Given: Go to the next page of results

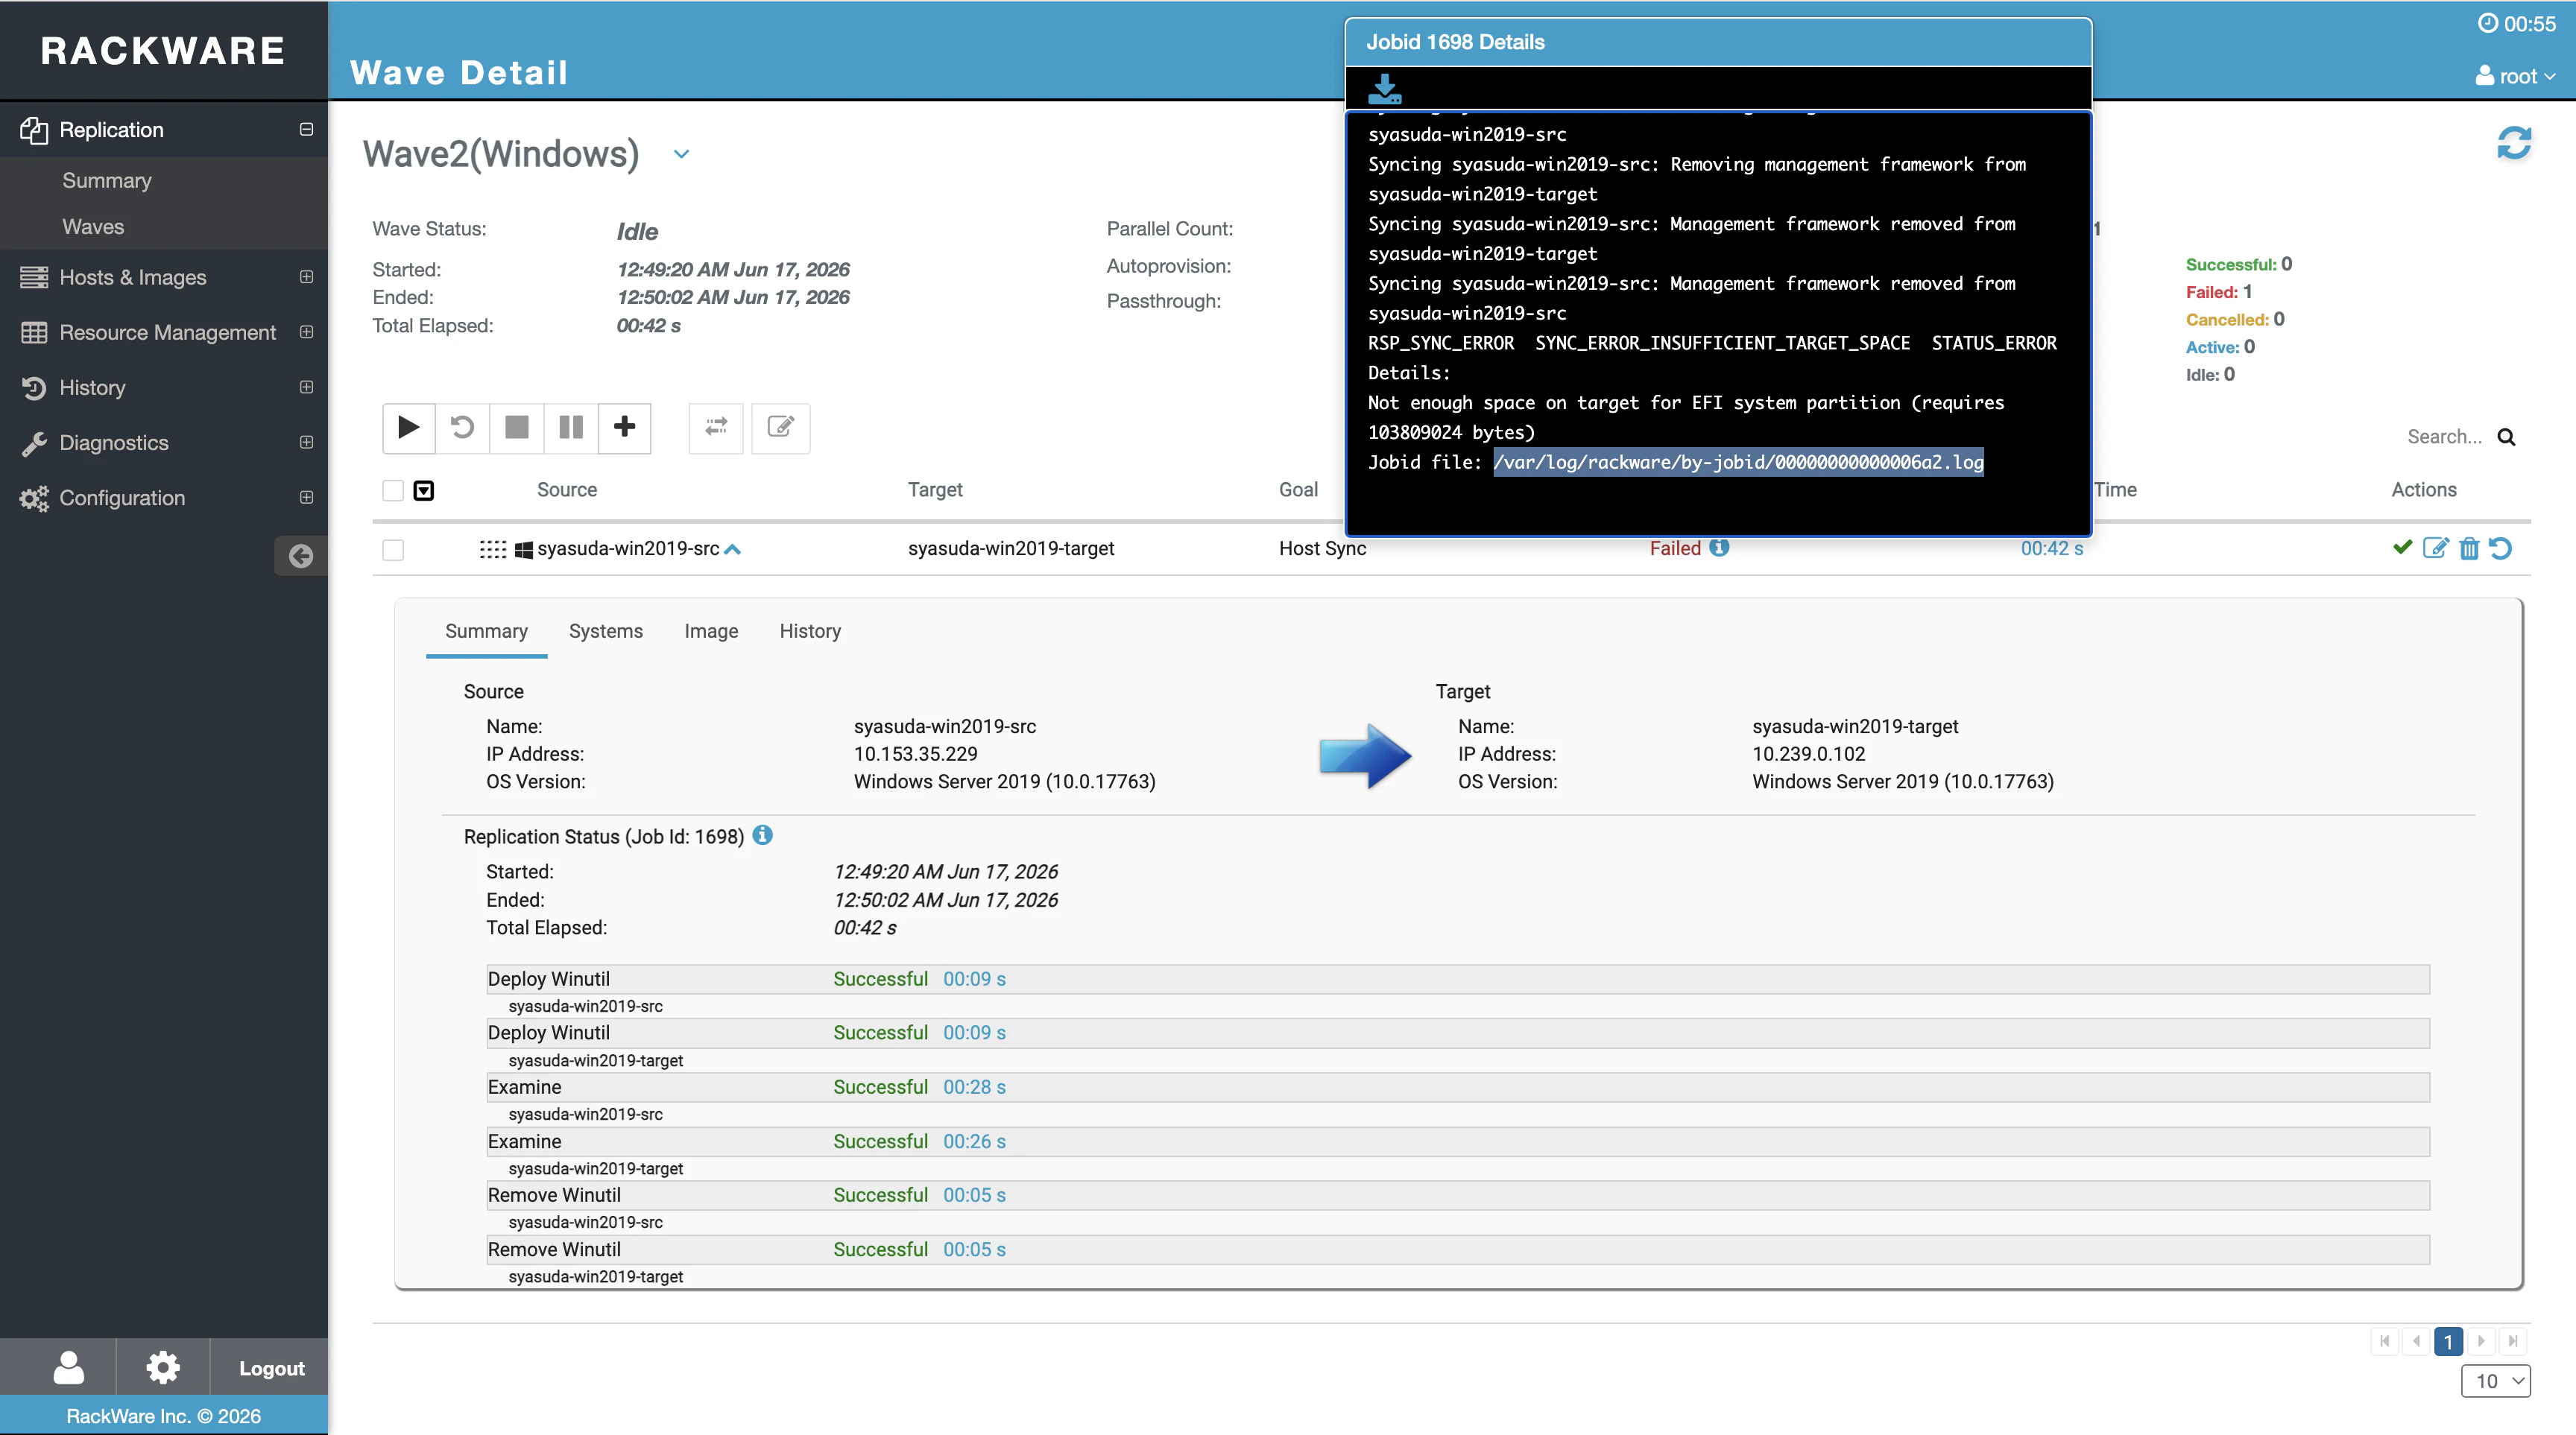Looking at the screenshot, I should pyautogui.click(x=2480, y=1341).
